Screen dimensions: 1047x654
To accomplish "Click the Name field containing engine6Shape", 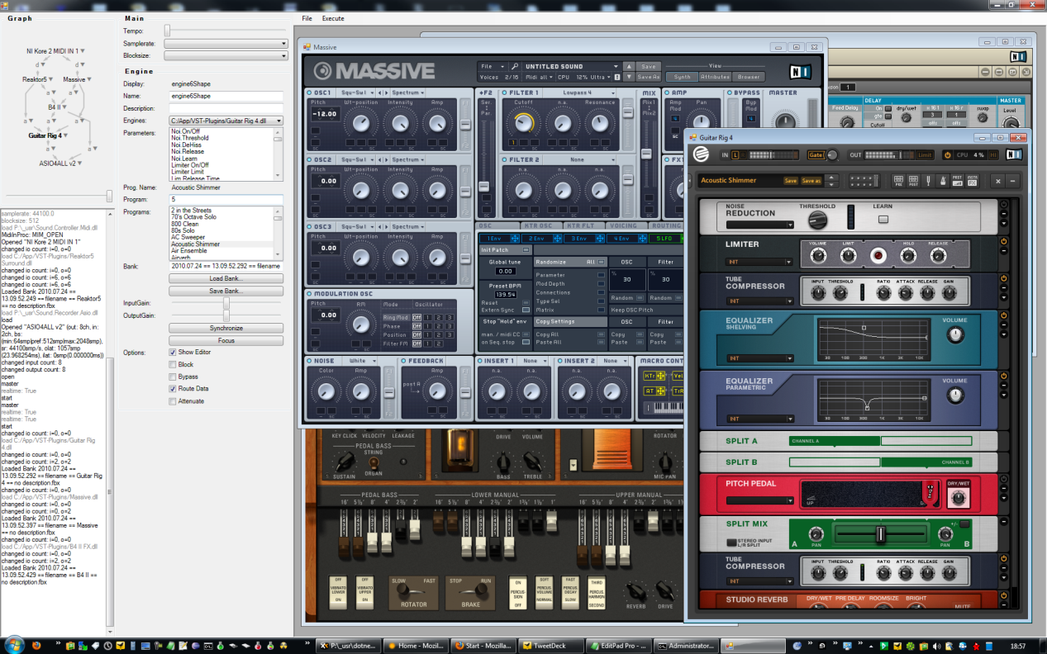I will 226,96.
